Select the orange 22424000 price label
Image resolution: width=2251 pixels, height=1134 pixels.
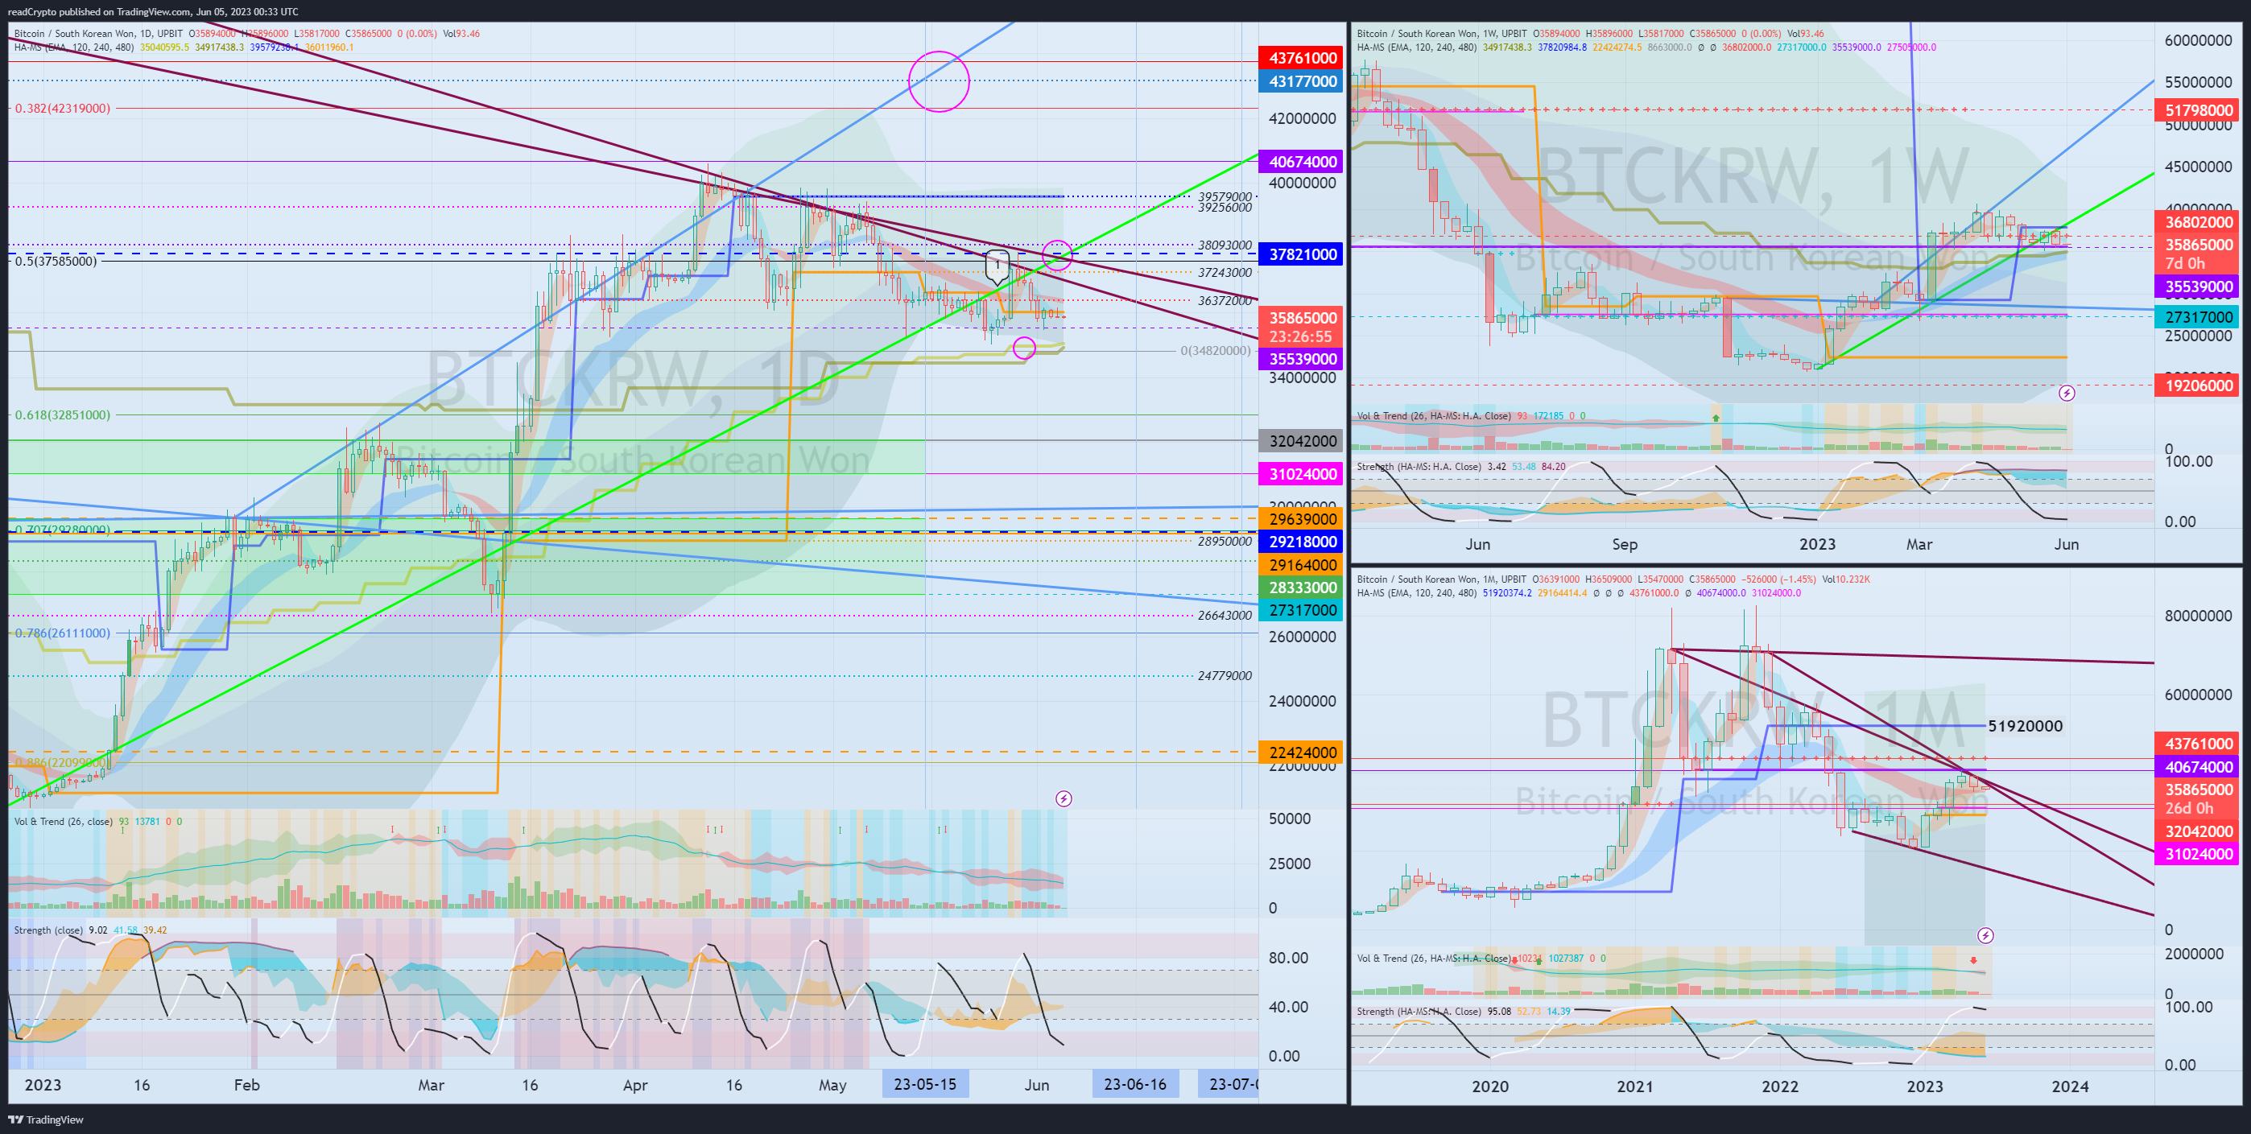pos(1301,753)
